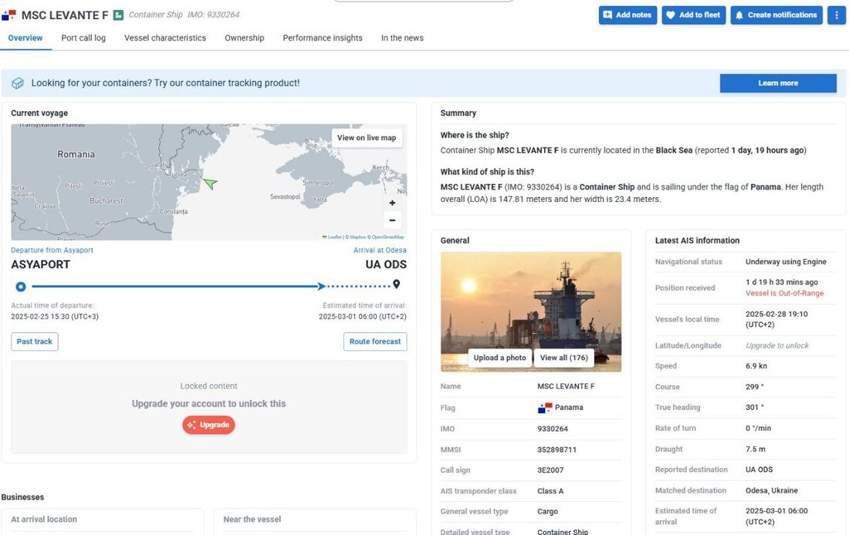Click the Near the vessel card heading
The height and width of the screenshot is (535, 849).
click(252, 520)
